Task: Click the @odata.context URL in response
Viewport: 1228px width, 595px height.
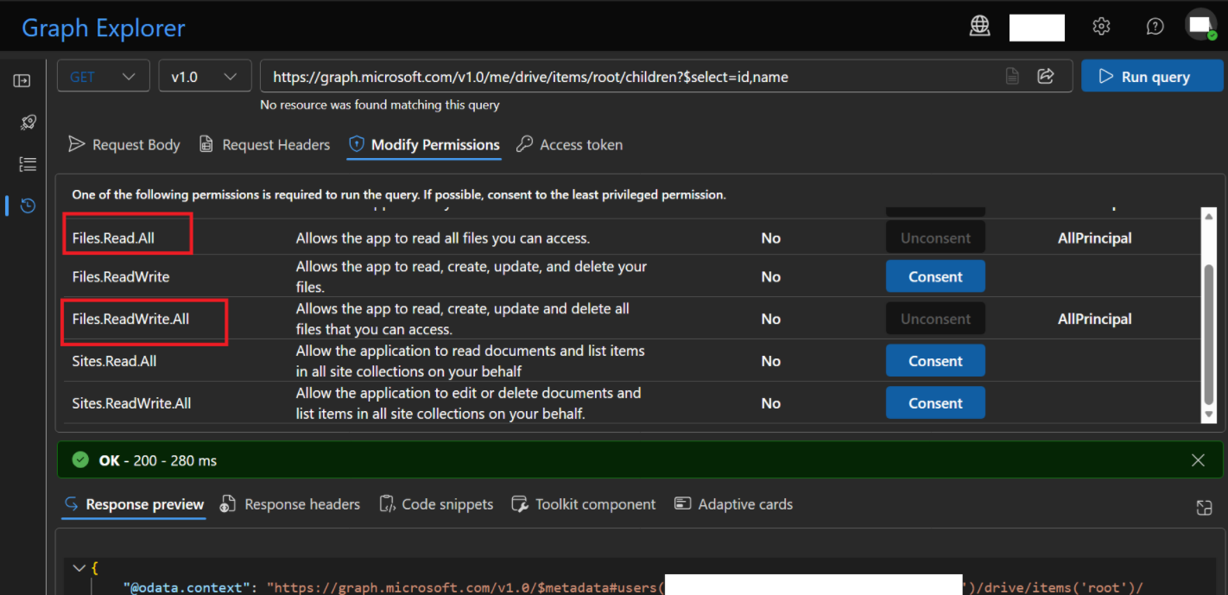Action: click(704, 587)
